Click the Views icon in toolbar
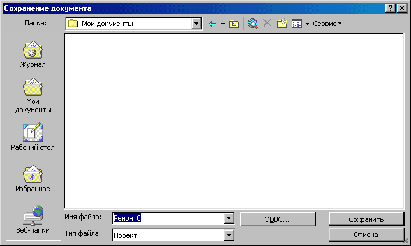The width and height of the screenshot is (411, 246). pyautogui.click(x=297, y=24)
